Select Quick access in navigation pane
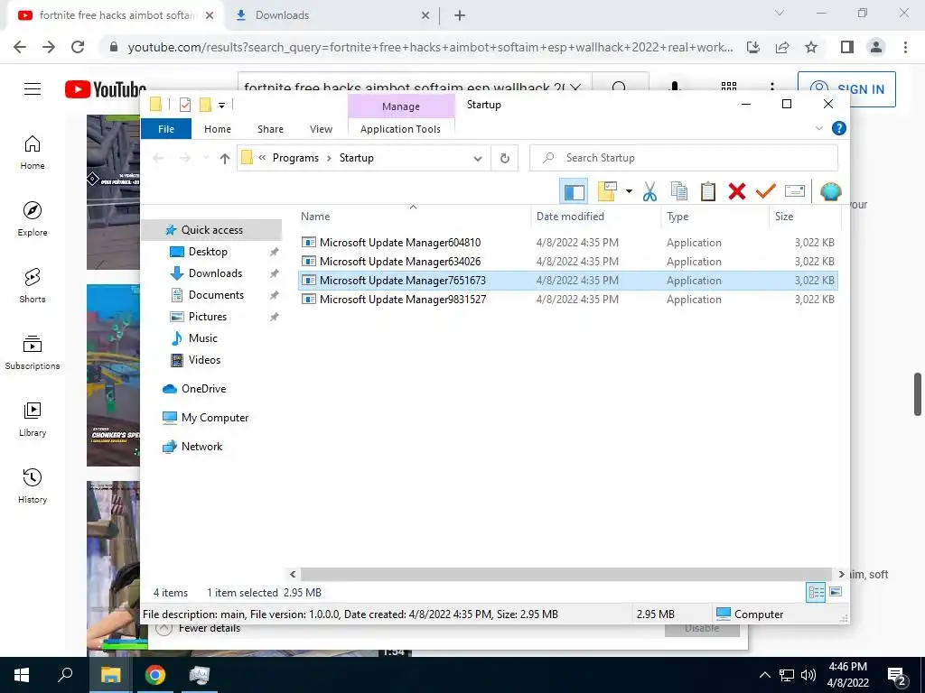The height and width of the screenshot is (693, 925). point(211,230)
